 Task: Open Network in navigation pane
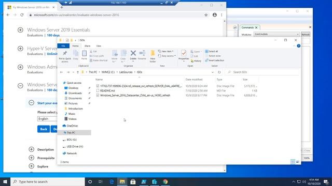[x=72, y=153]
